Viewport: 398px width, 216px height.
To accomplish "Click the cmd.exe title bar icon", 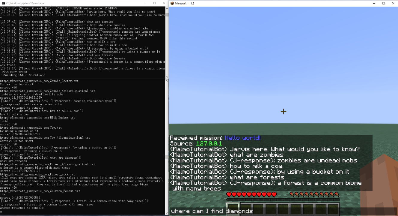I will point(3,3).
